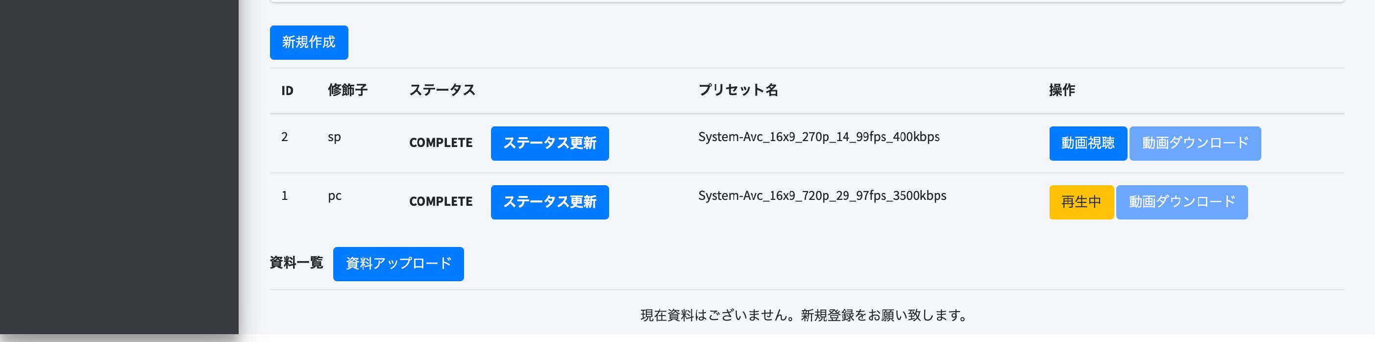Screen dimensions: 1375x342
Task: Select the 270p 400kbps preset name
Action: coord(818,137)
